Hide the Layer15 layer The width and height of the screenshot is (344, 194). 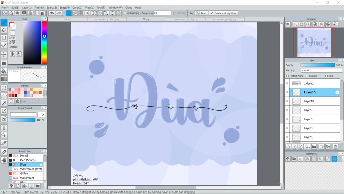(x=287, y=92)
